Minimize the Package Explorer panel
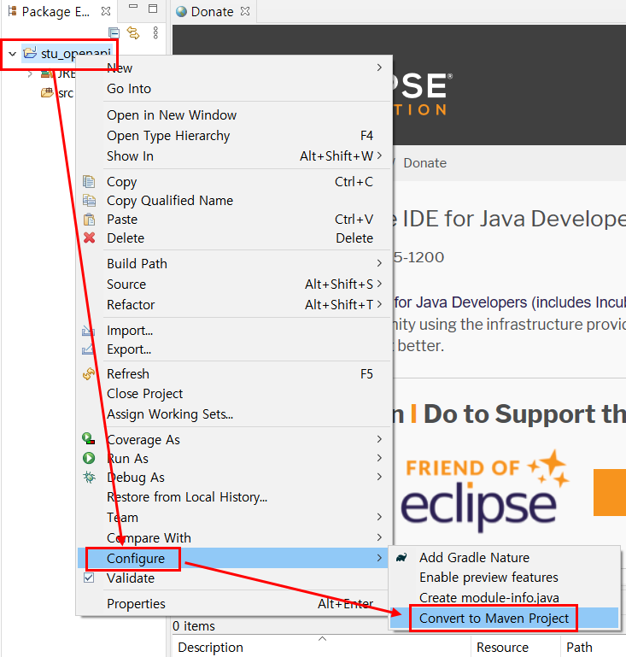The height and width of the screenshot is (657, 626). tap(133, 7)
